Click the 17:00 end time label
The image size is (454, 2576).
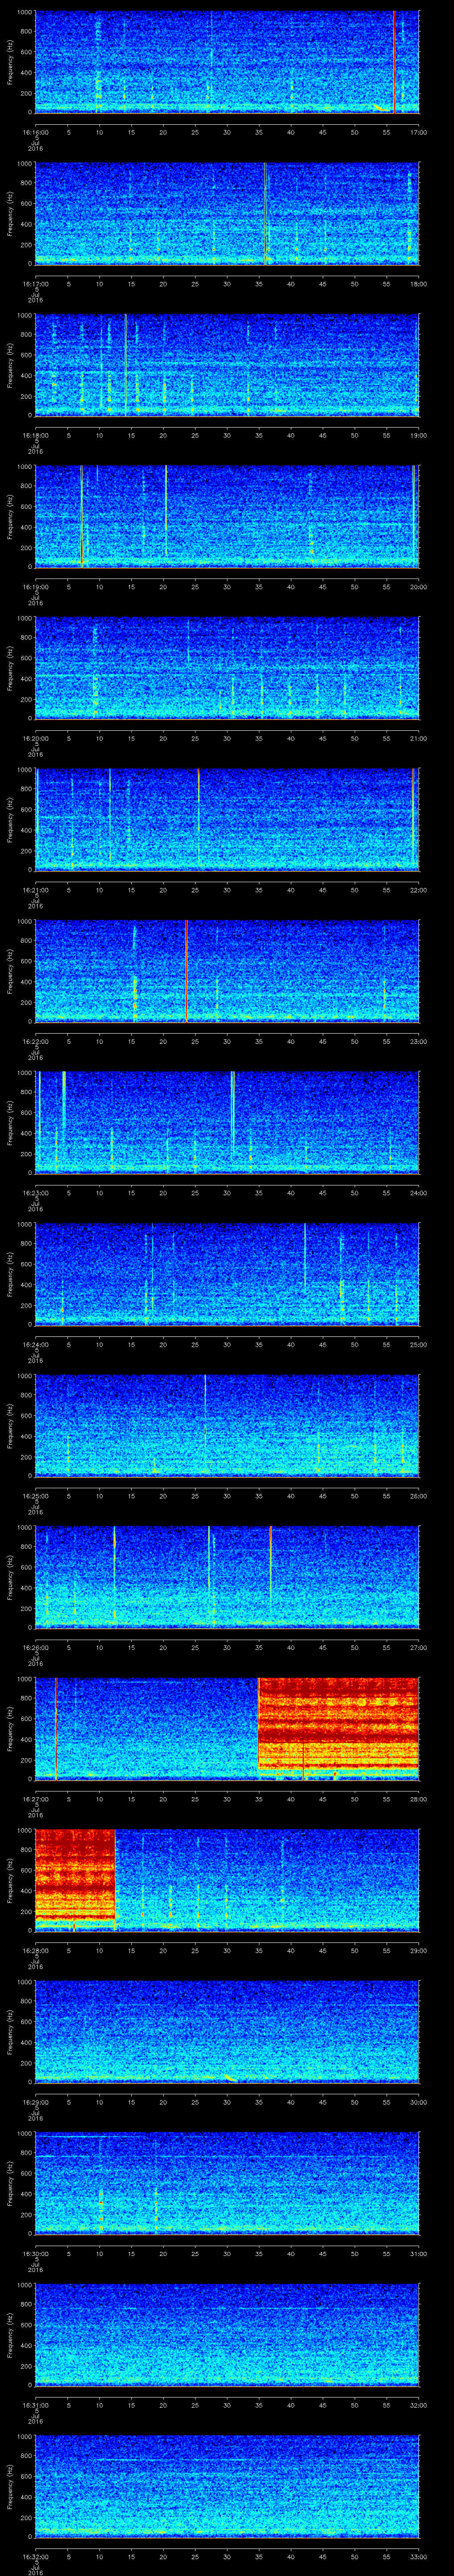[x=418, y=132]
